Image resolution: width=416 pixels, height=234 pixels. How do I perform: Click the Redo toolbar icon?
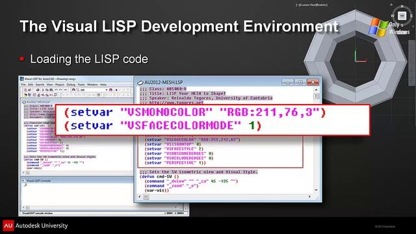point(60,90)
